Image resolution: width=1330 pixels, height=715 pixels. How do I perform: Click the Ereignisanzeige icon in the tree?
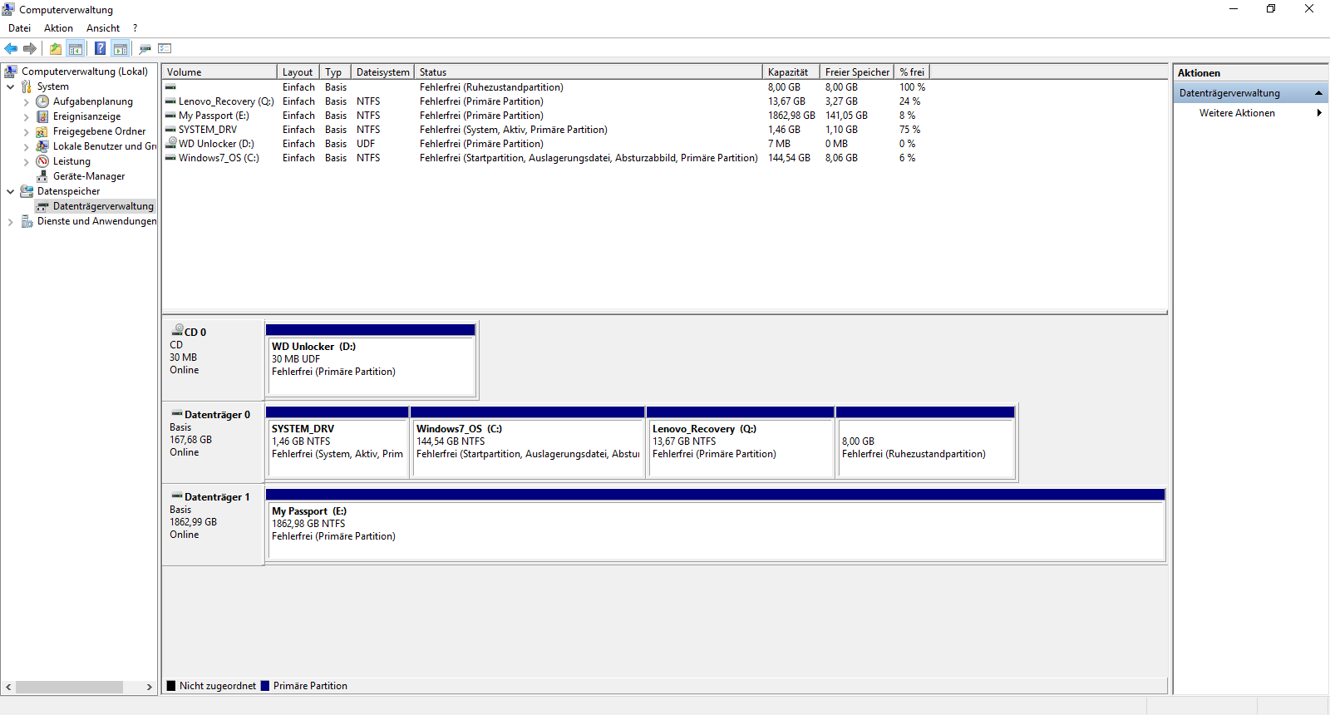click(42, 116)
